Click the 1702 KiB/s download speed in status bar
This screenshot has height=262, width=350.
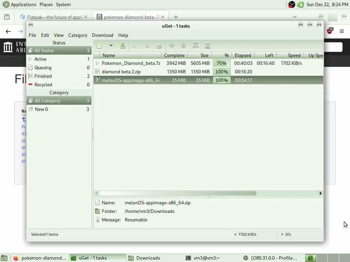coord(245,234)
